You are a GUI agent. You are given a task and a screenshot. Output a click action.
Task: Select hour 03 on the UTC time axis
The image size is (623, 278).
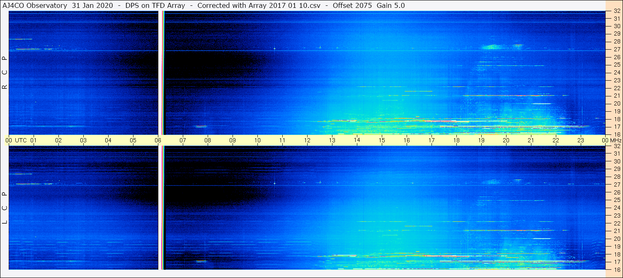click(x=83, y=140)
